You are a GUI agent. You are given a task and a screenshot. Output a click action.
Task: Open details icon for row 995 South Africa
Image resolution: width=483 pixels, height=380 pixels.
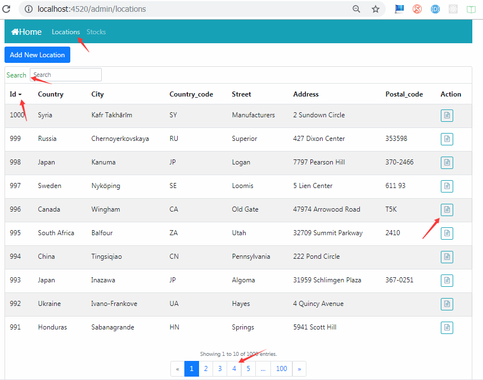[446, 234]
